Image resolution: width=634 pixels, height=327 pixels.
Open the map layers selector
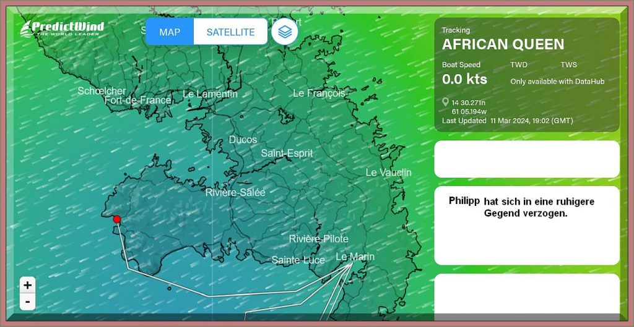click(284, 32)
